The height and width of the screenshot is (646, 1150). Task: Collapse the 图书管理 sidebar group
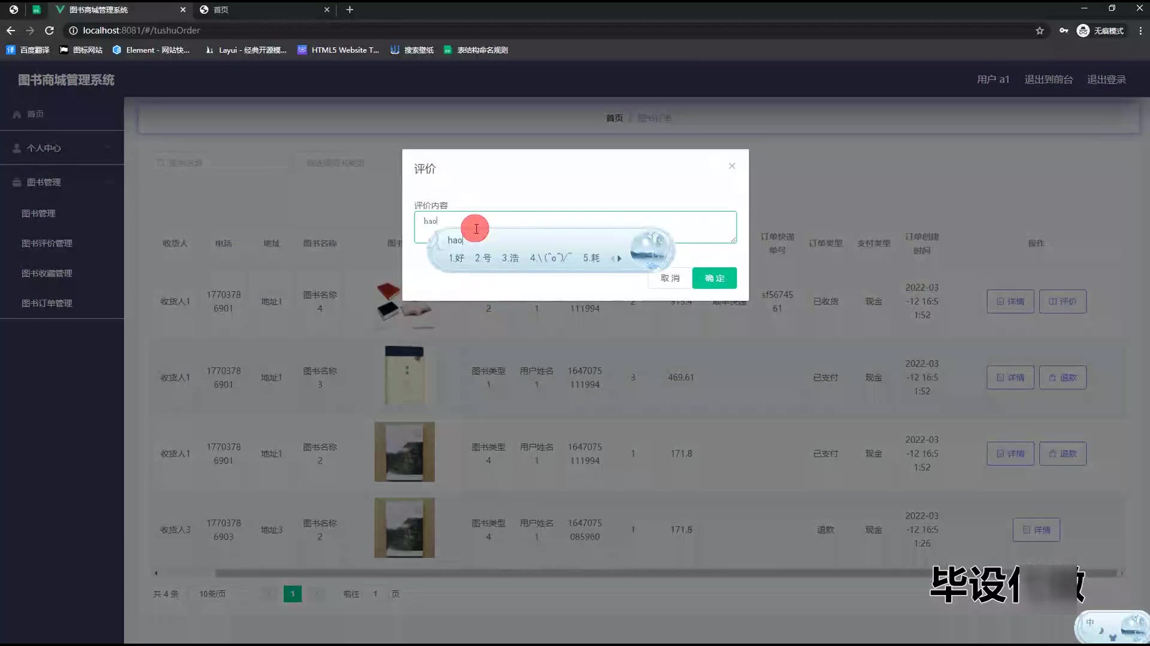coord(62,182)
